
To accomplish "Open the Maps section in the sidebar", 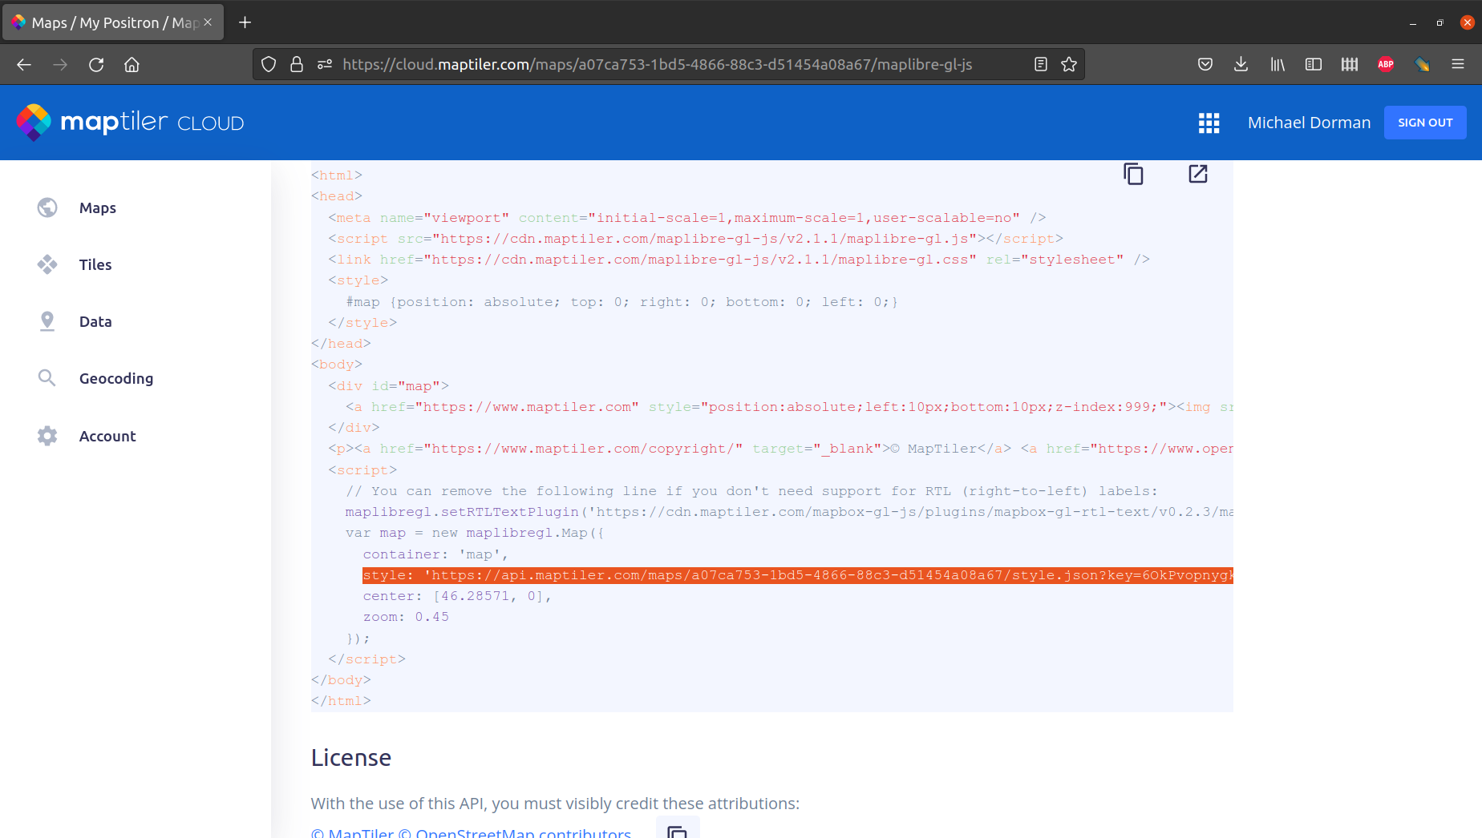I will [x=96, y=207].
